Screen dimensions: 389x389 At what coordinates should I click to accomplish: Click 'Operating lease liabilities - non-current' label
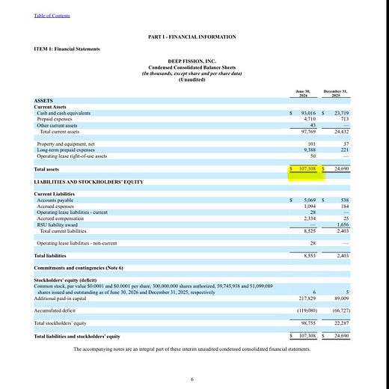tap(77, 243)
